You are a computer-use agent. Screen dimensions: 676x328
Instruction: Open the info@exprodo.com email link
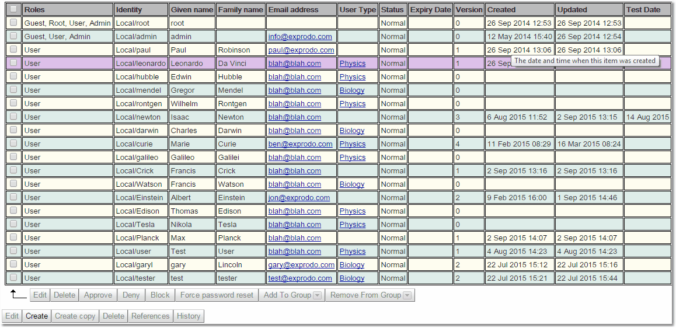300,37
